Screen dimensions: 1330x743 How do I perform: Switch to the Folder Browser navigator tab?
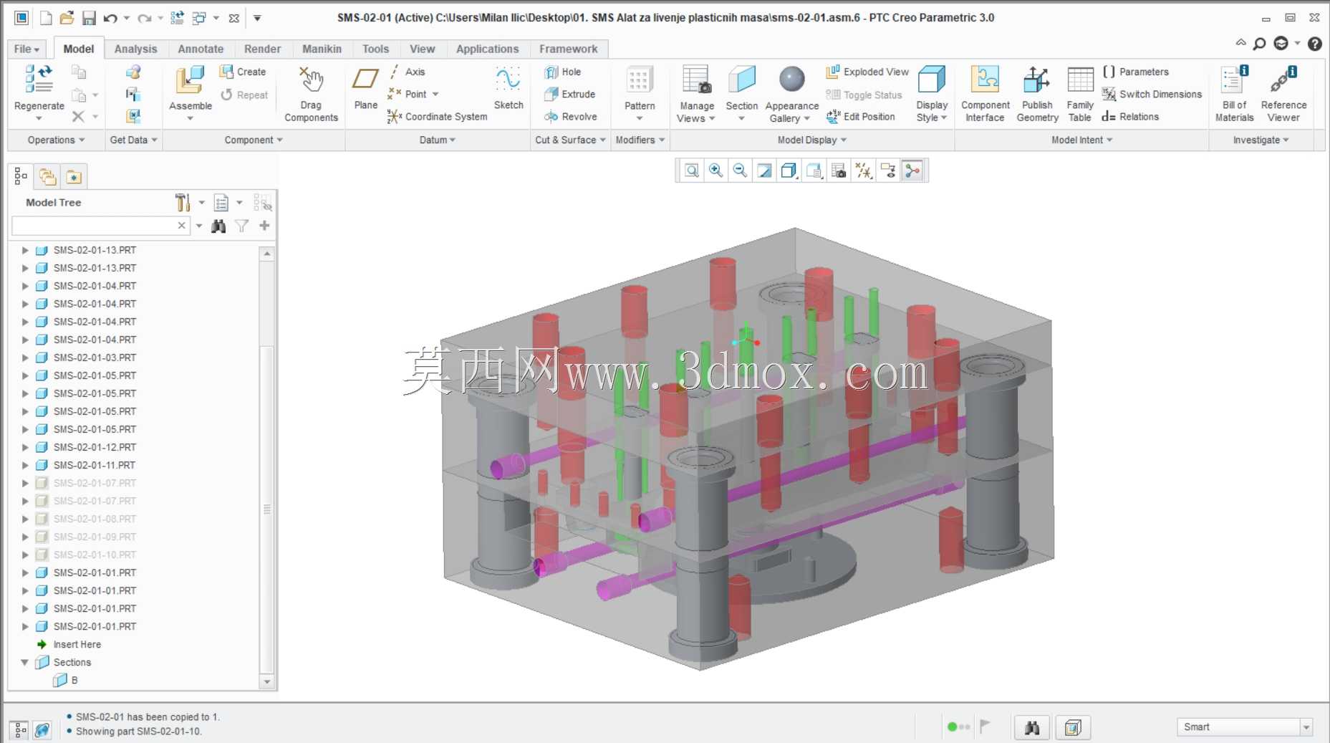(47, 176)
